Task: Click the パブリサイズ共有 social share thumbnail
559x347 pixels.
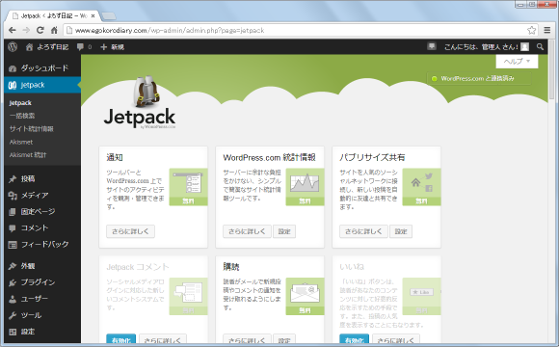Action: point(421,187)
